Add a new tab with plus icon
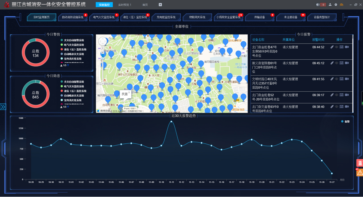Screen dimensions: 363x197 (160, 5)
